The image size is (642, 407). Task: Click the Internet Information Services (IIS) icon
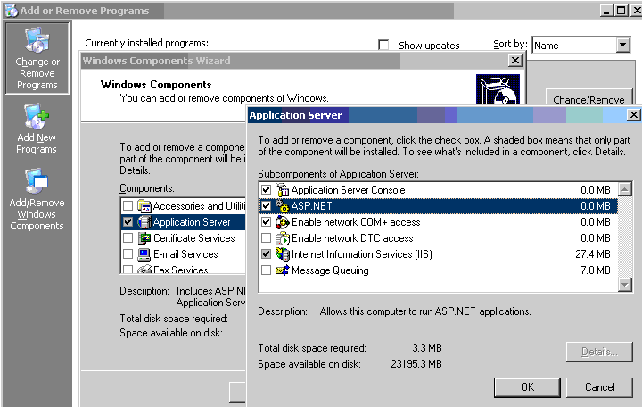(282, 254)
